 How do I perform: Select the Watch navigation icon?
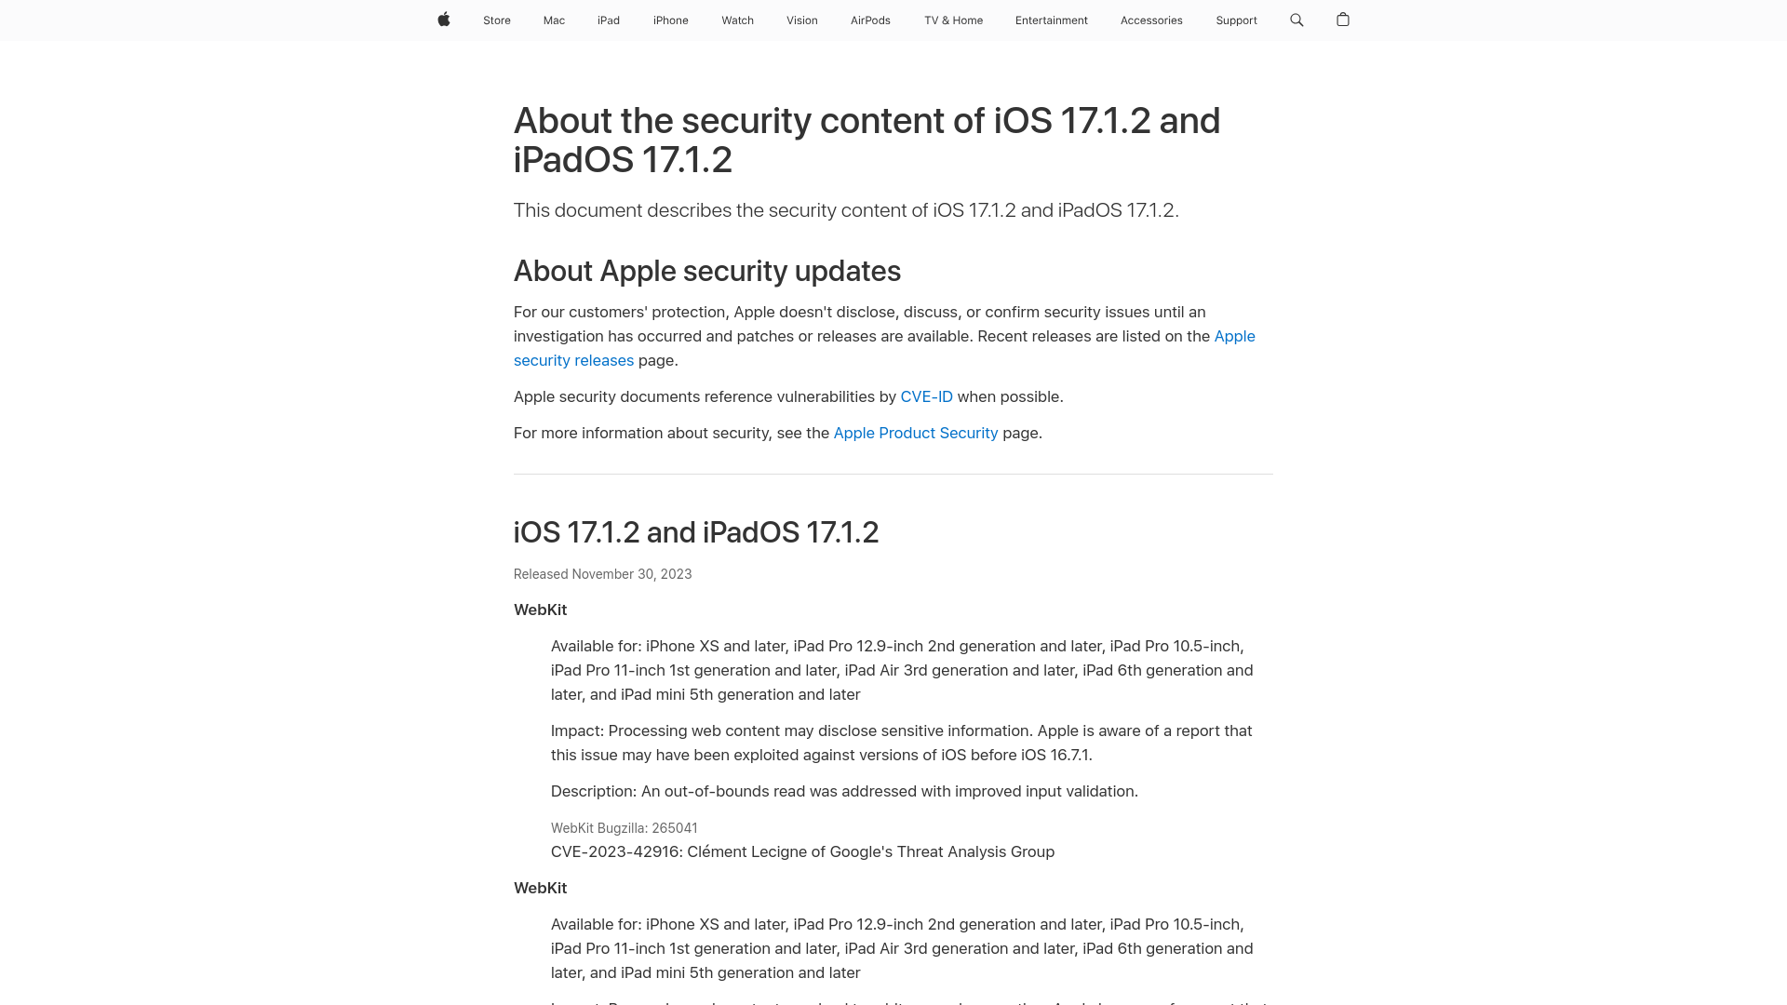pos(738,20)
